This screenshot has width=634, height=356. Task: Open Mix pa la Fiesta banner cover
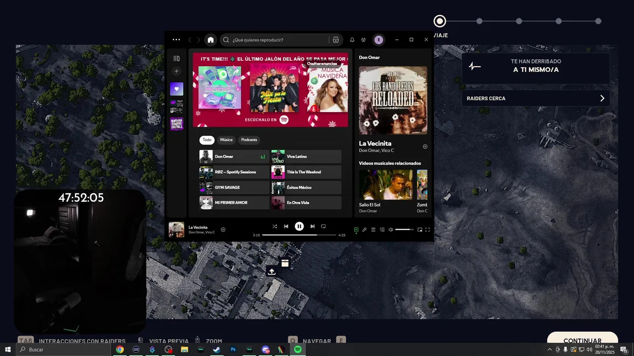click(x=274, y=88)
